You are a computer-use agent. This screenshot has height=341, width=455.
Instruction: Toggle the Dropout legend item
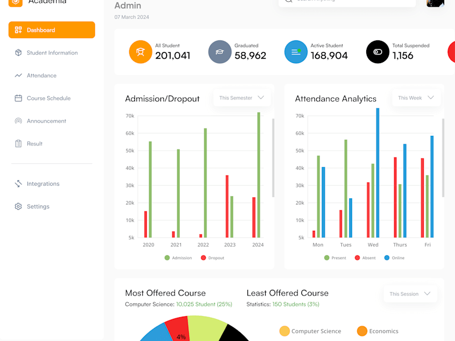(212, 258)
